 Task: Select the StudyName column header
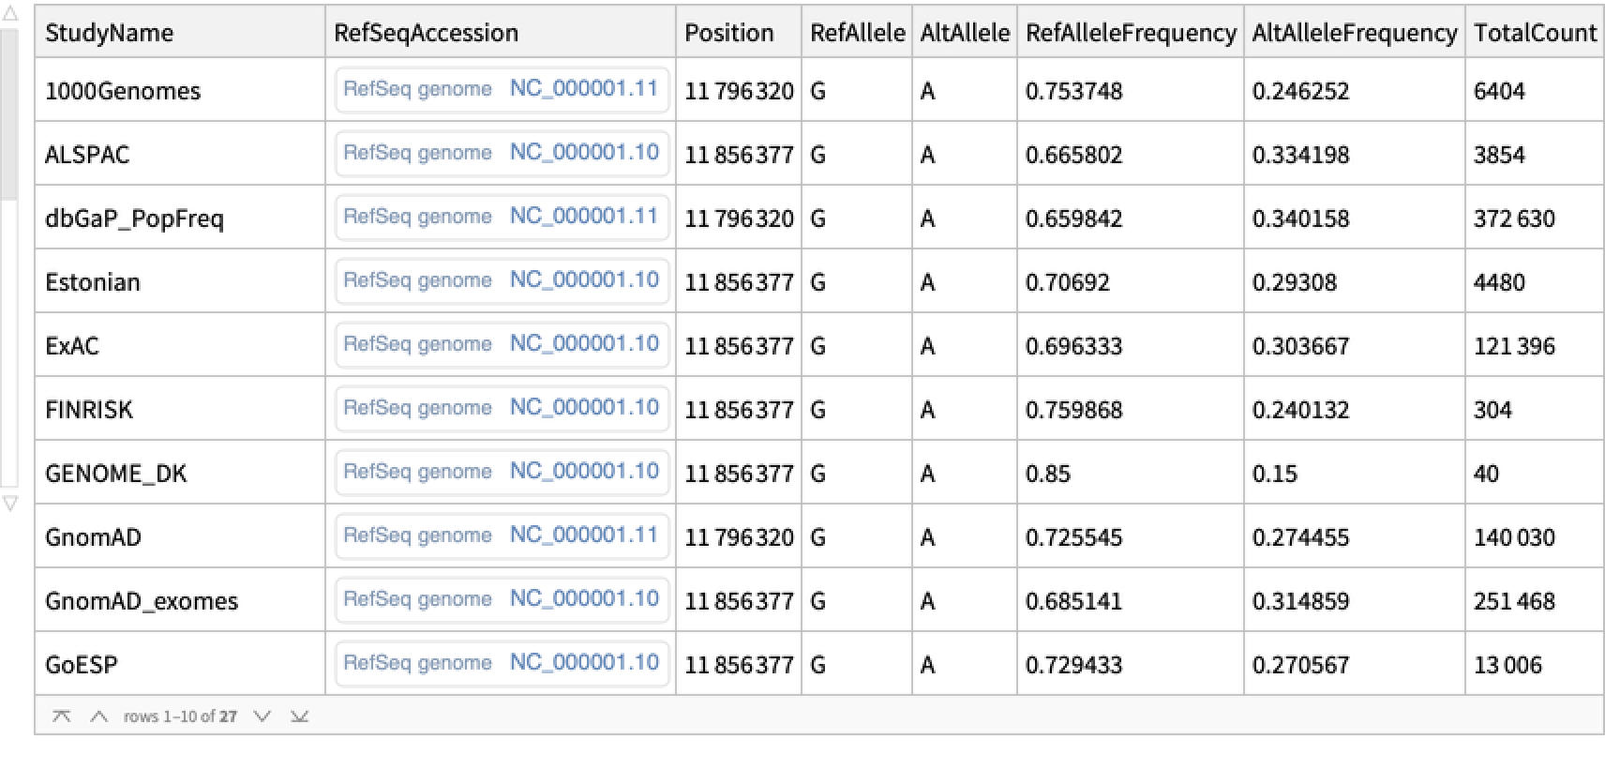click(109, 33)
